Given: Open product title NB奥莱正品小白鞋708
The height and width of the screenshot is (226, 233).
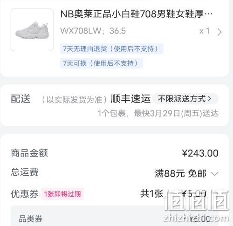Looking at the screenshot, I should [137, 14].
